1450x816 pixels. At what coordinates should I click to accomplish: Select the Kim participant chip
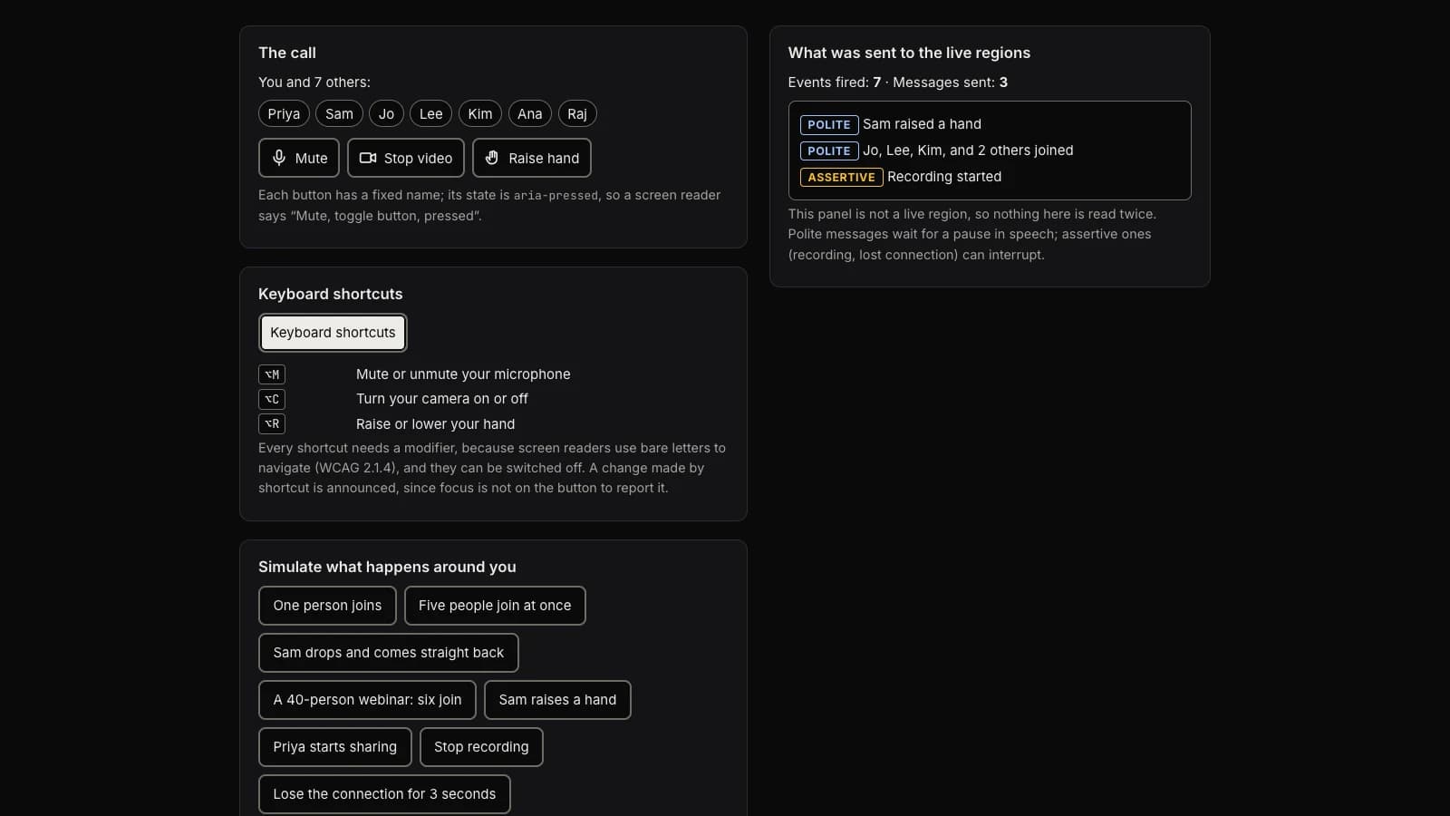tap(480, 114)
